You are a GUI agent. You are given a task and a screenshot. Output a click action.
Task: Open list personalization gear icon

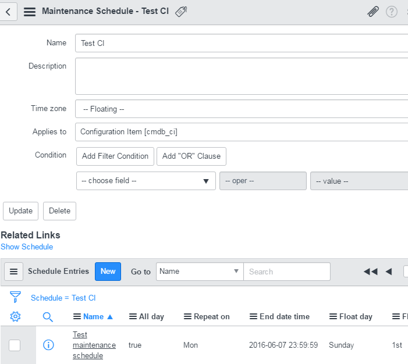[x=15, y=316]
